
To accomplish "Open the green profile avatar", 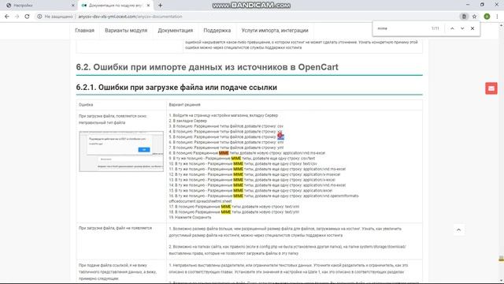I will point(487,17).
